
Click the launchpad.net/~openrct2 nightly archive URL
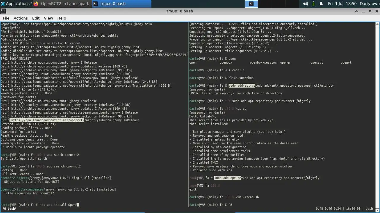coord(69,35)
